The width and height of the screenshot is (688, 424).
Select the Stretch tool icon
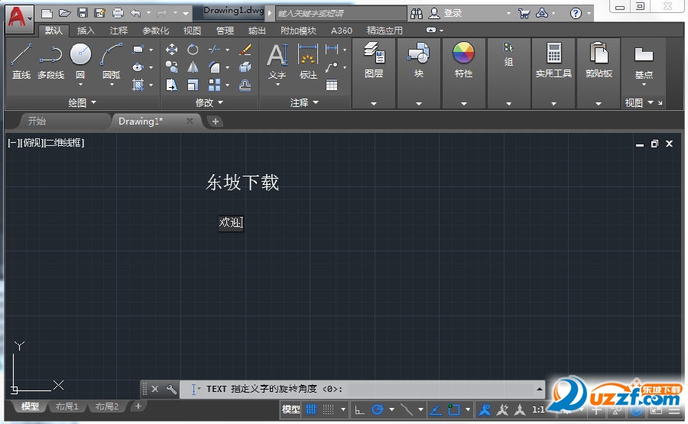point(171,85)
